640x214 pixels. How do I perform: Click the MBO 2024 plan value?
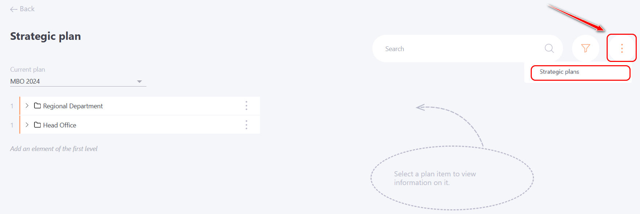coord(25,81)
